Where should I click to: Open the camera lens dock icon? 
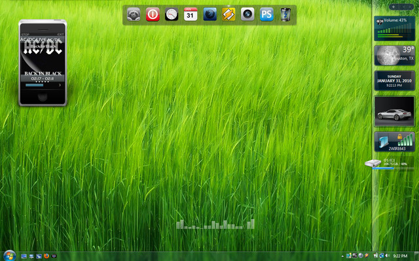tap(247, 14)
